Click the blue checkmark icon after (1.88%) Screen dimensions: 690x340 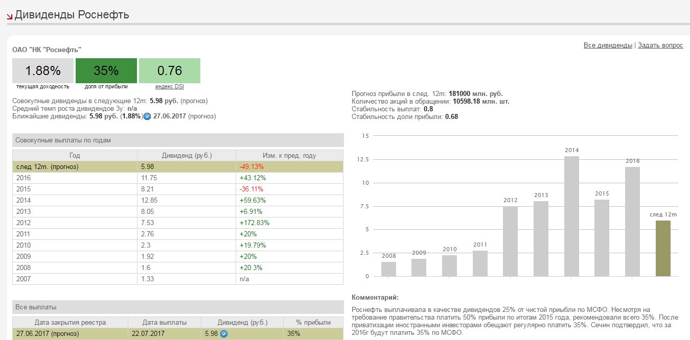(x=147, y=116)
